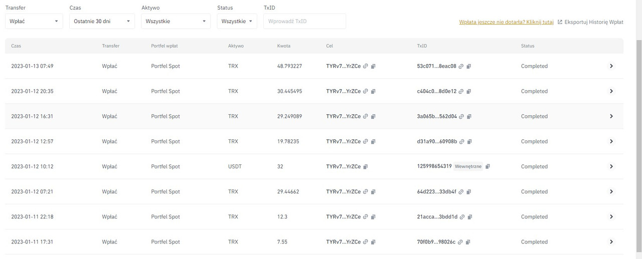
Task: Copy TxID 70f0b9...98026c
Action: click(x=468, y=241)
